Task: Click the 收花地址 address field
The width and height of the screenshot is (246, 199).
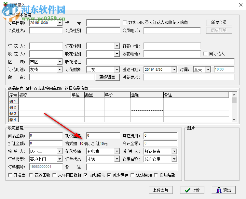Action: [x=160, y=62]
